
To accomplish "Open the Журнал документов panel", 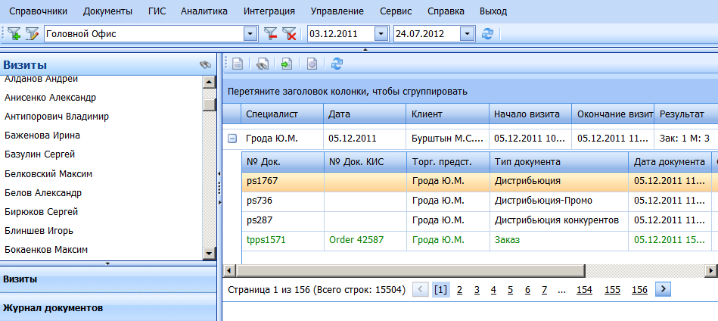I will (x=53, y=308).
